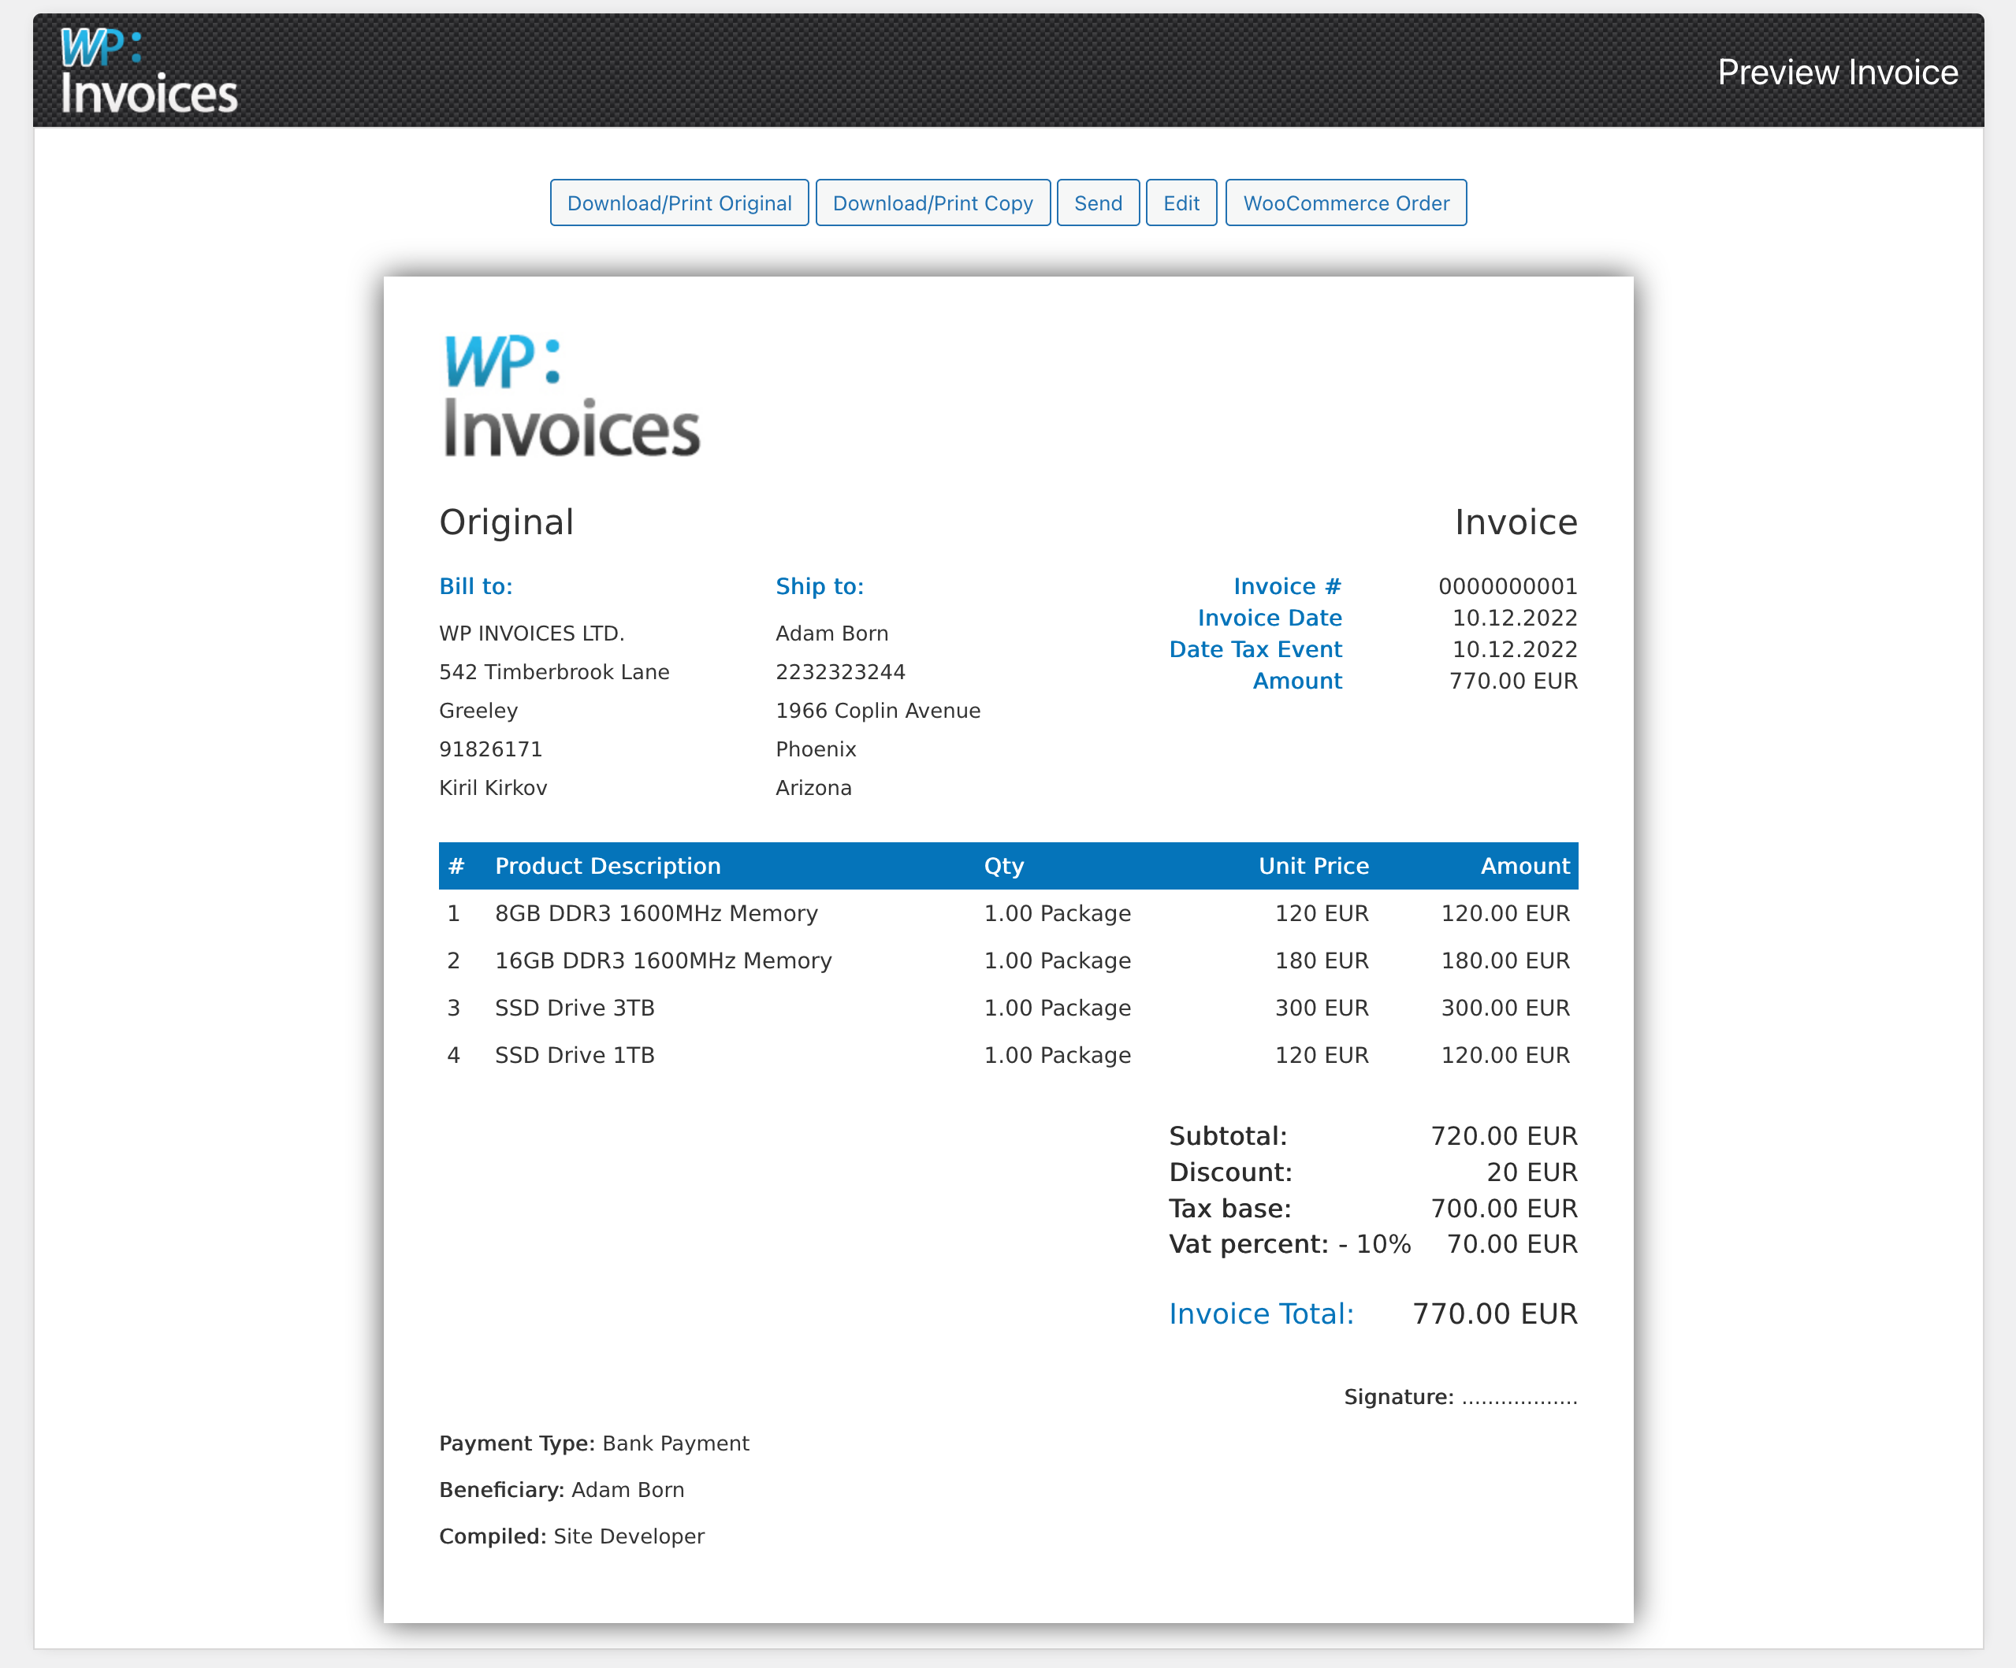Open the WooCommerce Order
This screenshot has height=1668, width=2016.
coord(1345,202)
